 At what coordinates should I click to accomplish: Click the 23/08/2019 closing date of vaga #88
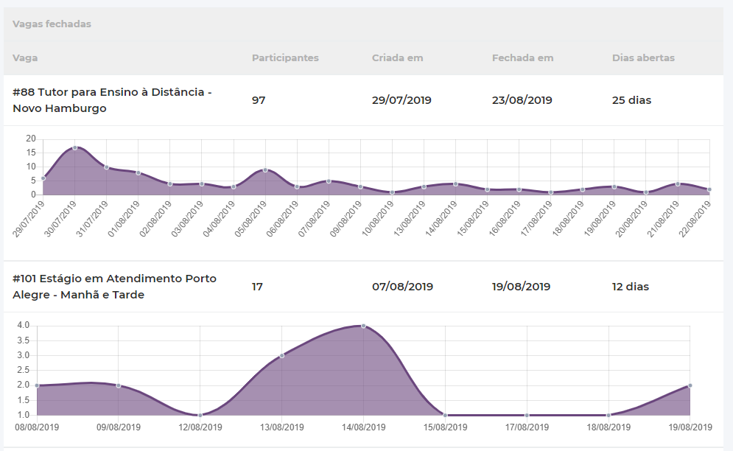[522, 100]
